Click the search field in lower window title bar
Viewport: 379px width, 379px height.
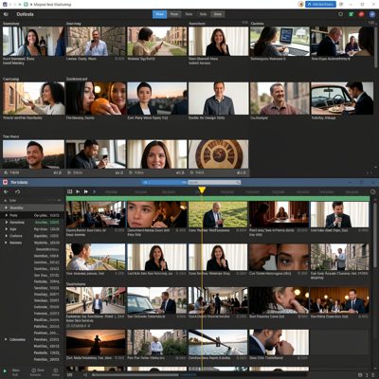(x=214, y=183)
